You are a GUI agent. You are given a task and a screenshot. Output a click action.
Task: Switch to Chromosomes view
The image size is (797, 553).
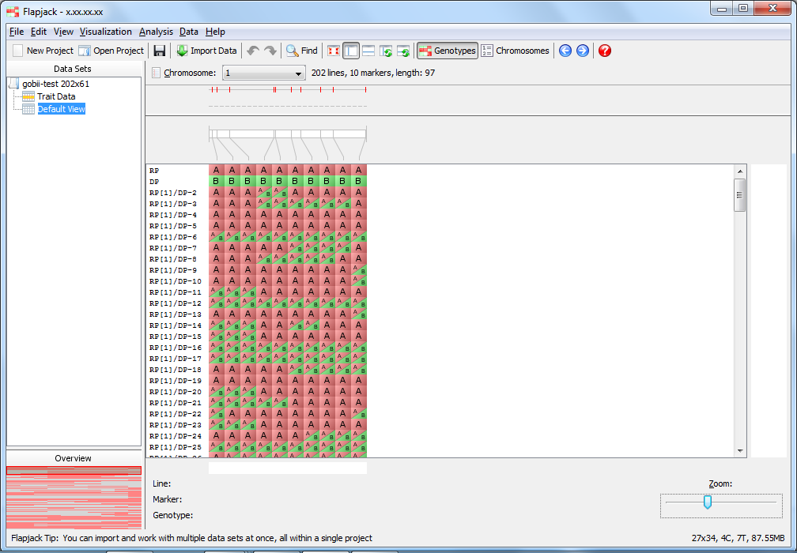[516, 51]
